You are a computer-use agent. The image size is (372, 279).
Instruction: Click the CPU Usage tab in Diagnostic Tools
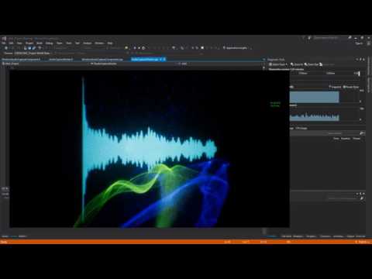point(301,128)
